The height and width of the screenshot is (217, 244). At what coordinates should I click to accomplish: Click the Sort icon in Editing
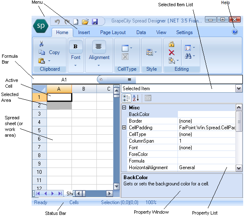[x=188, y=48]
